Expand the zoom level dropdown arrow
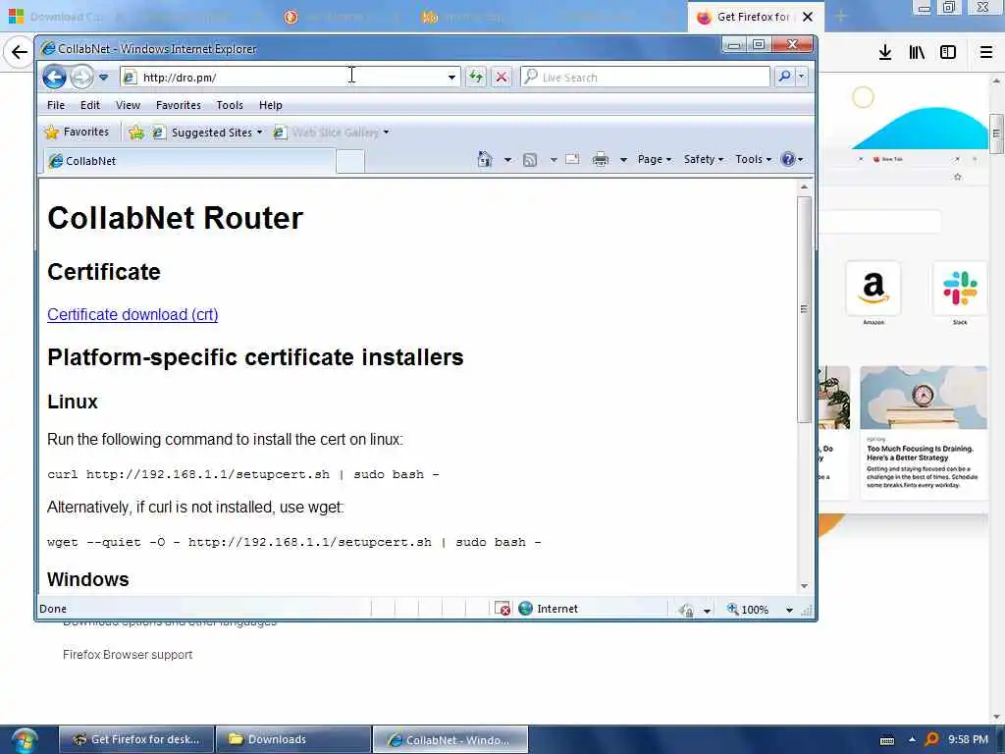This screenshot has height=754, width=1005. (789, 610)
